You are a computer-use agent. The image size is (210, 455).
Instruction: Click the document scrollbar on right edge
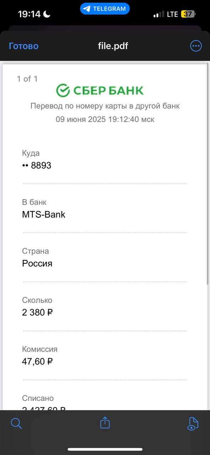(208, 174)
